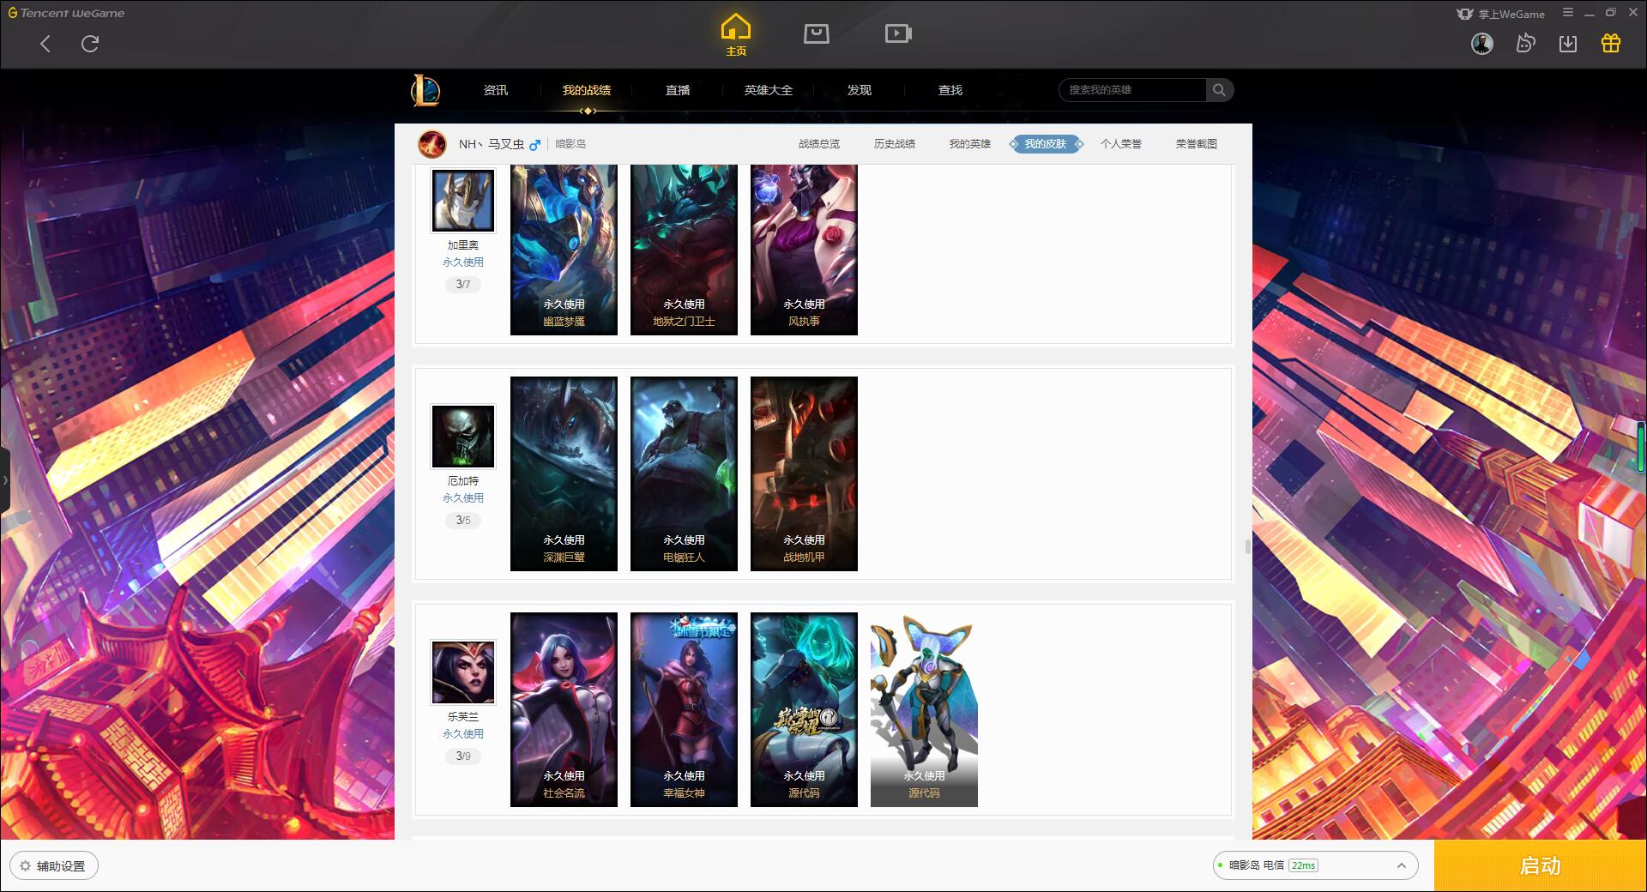Click the 3/5 skin count for 厄加特
Screen dimensions: 1647x892
[463, 521]
